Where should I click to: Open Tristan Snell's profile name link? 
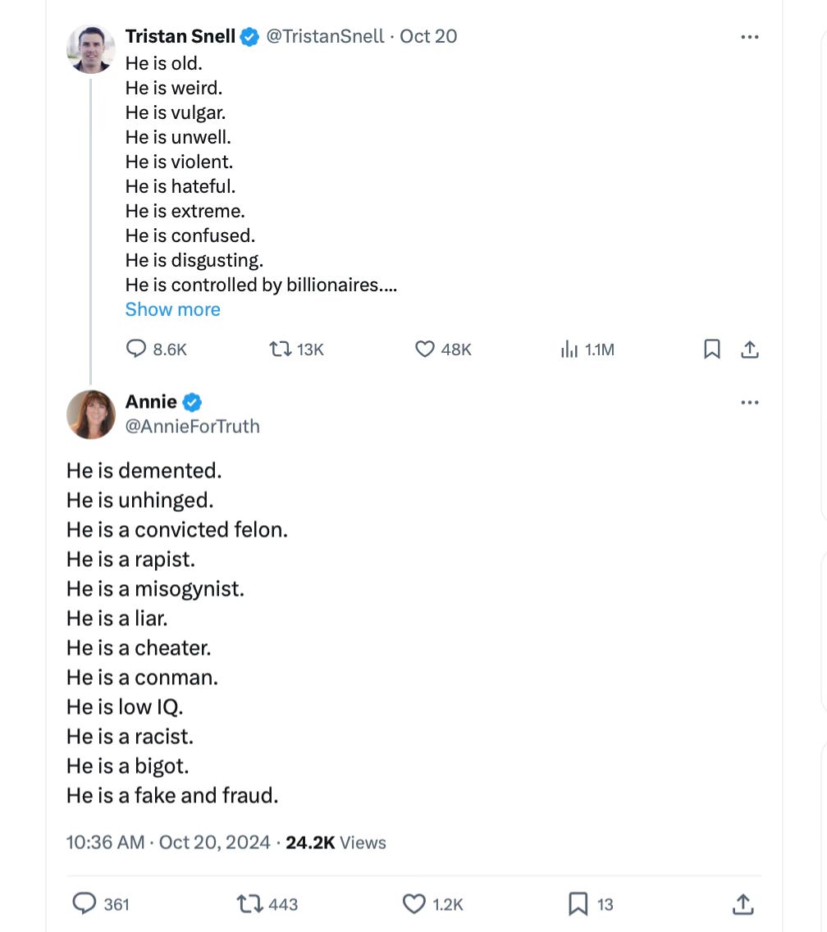tap(180, 36)
